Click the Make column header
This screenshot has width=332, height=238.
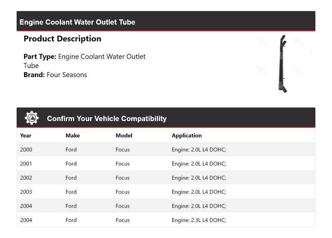pyautogui.click(x=73, y=135)
